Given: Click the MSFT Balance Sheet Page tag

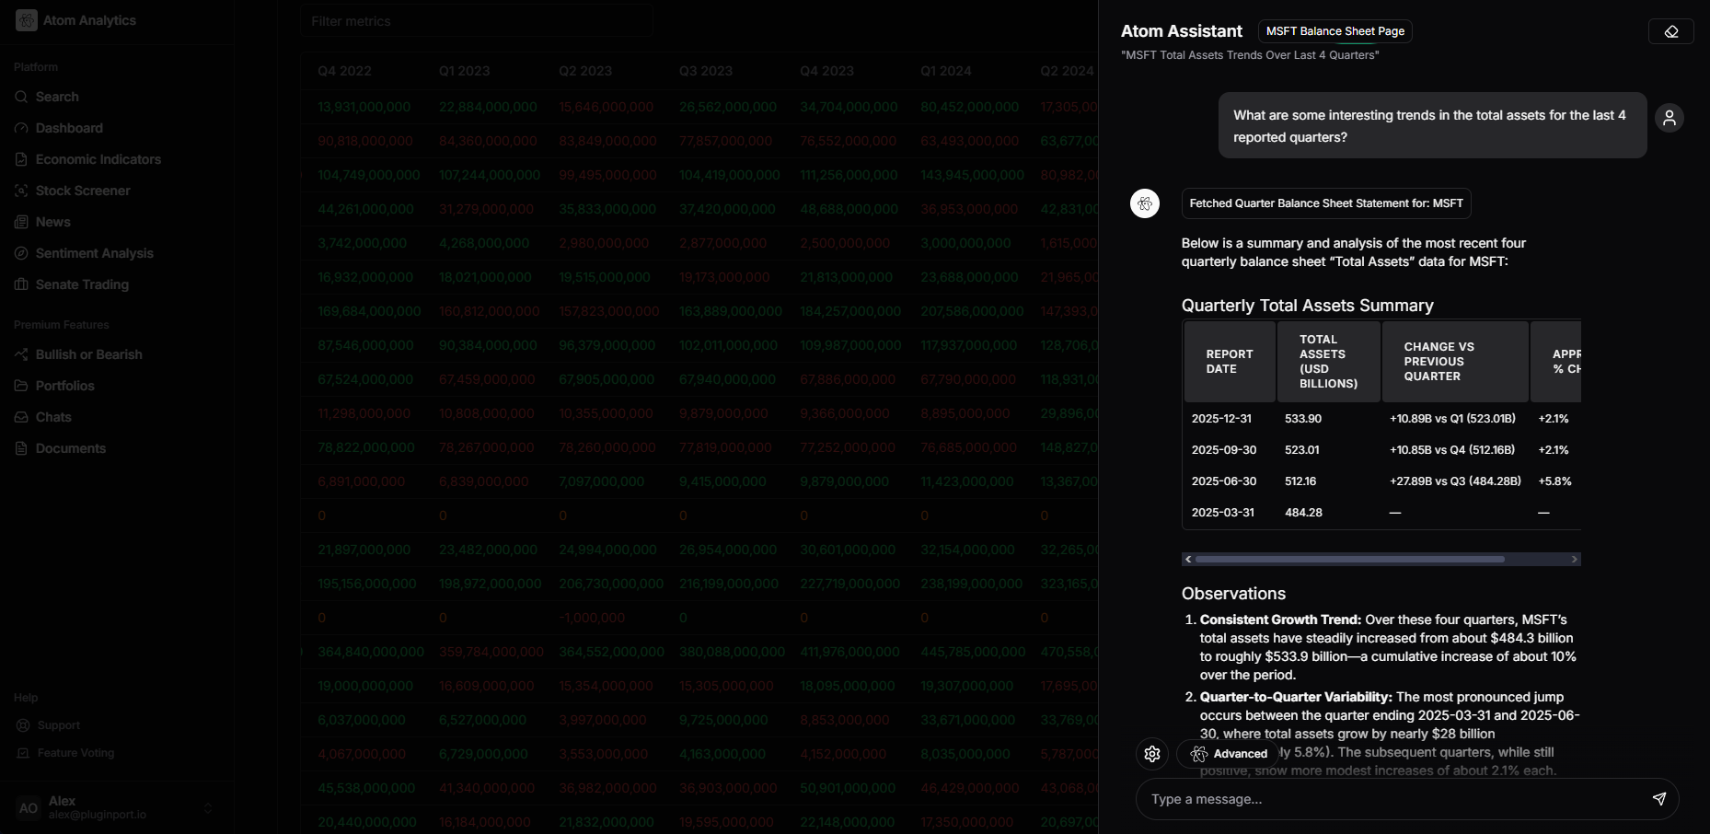Looking at the screenshot, I should 1335,31.
